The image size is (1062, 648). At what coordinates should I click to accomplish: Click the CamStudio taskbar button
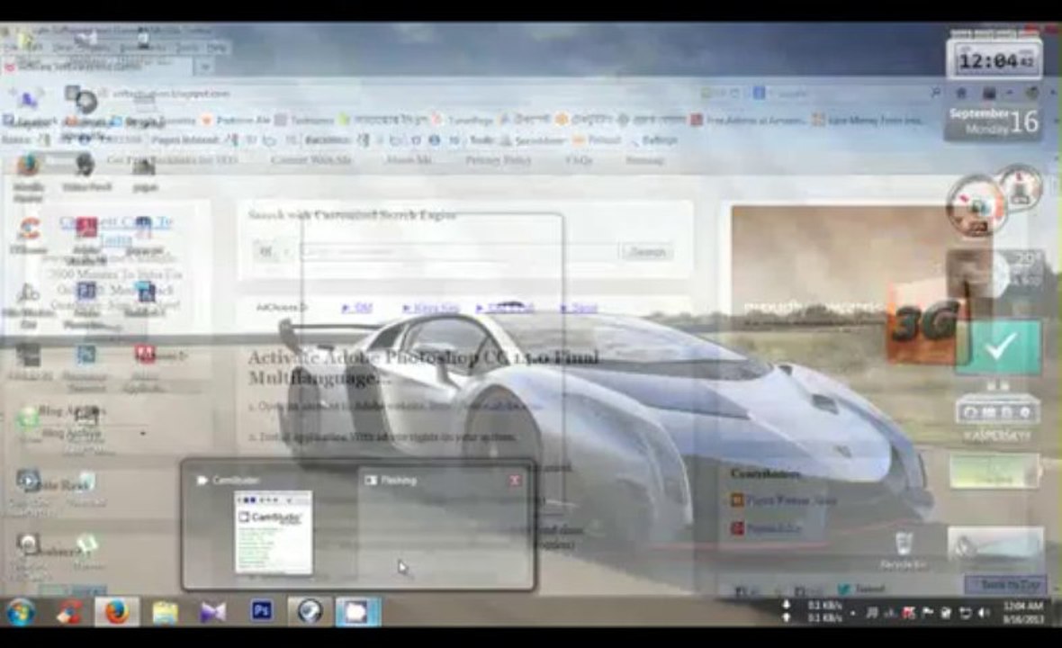click(x=310, y=612)
